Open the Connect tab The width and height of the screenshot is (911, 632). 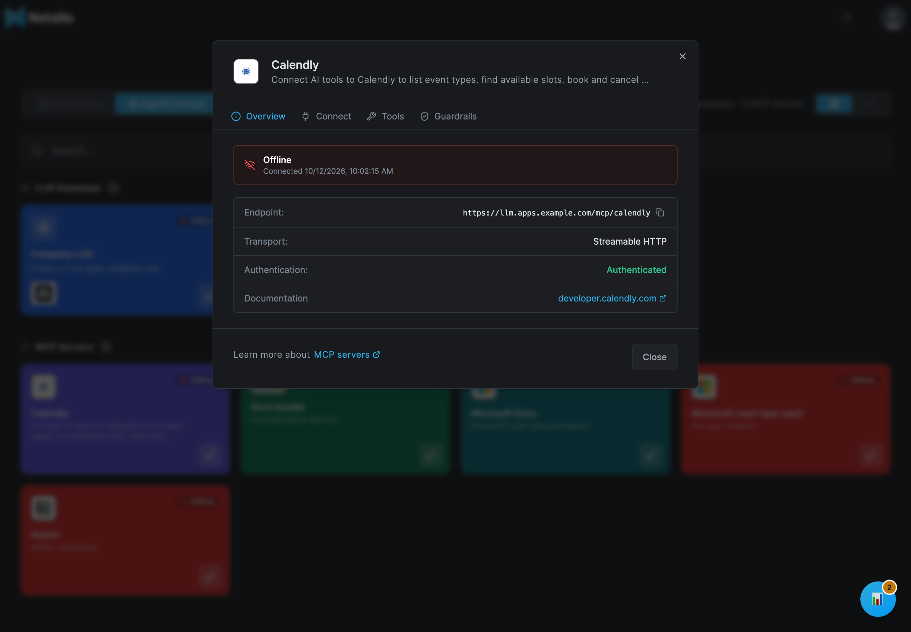[326, 116]
